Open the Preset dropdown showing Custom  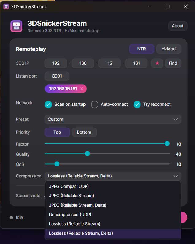pyautogui.click(x=113, y=119)
